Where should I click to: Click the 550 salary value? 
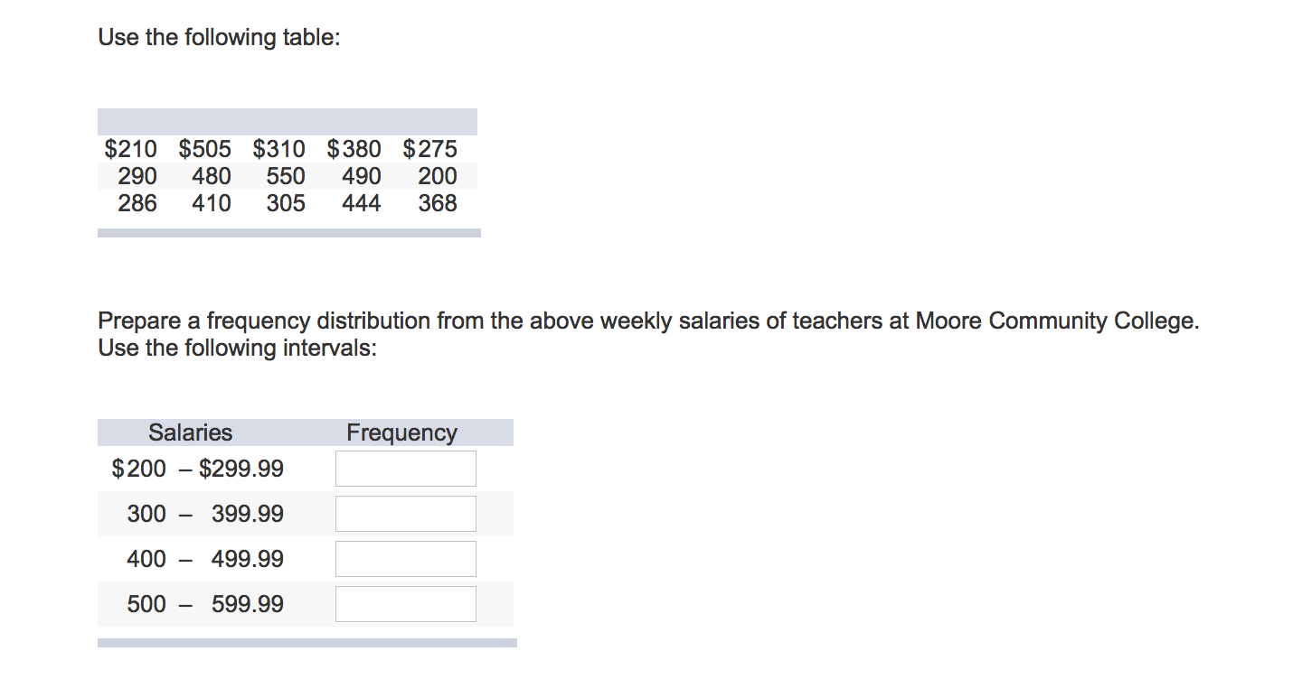[x=286, y=176]
